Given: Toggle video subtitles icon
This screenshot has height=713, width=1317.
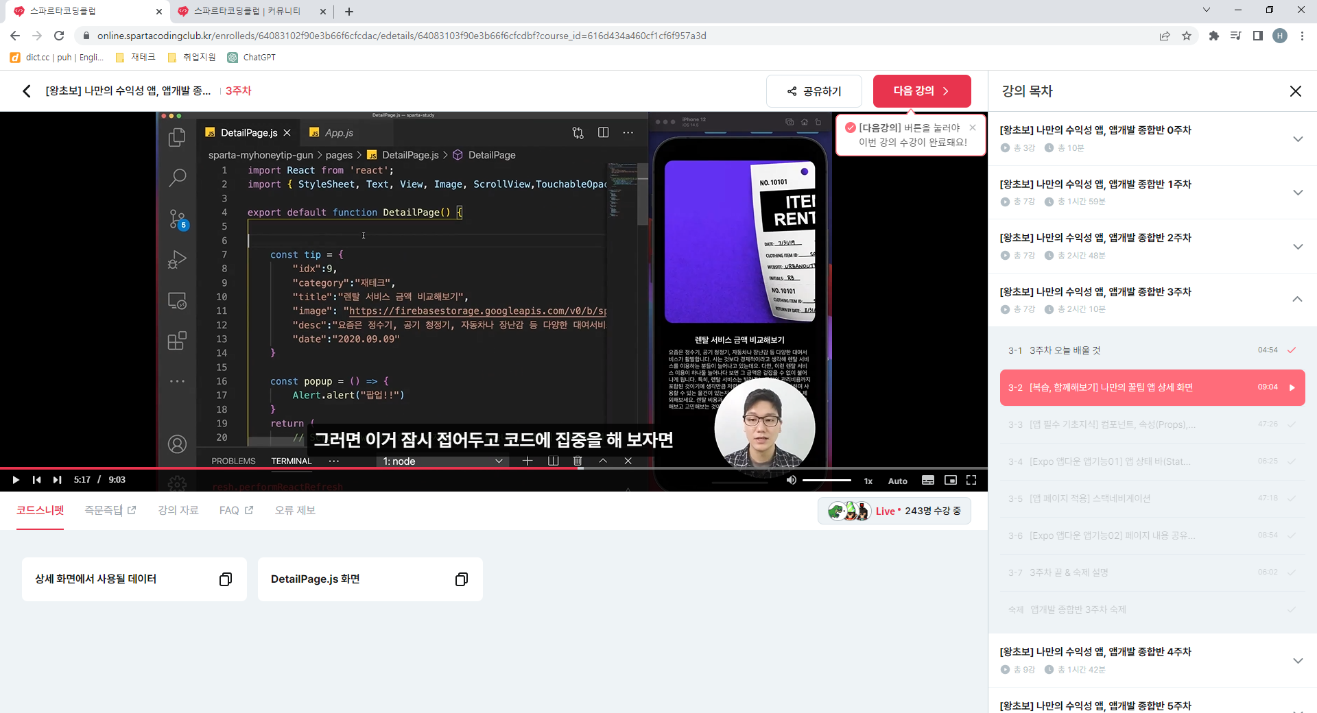Looking at the screenshot, I should (927, 480).
